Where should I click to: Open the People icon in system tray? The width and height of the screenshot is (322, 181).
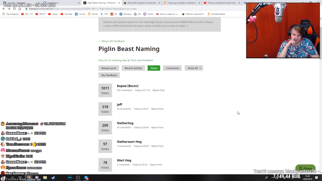[266, 178]
